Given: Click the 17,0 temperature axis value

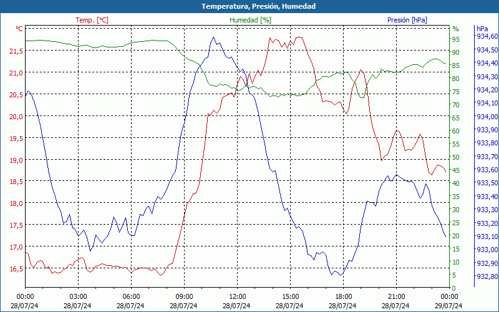Looking at the screenshot, I should 17,247.
